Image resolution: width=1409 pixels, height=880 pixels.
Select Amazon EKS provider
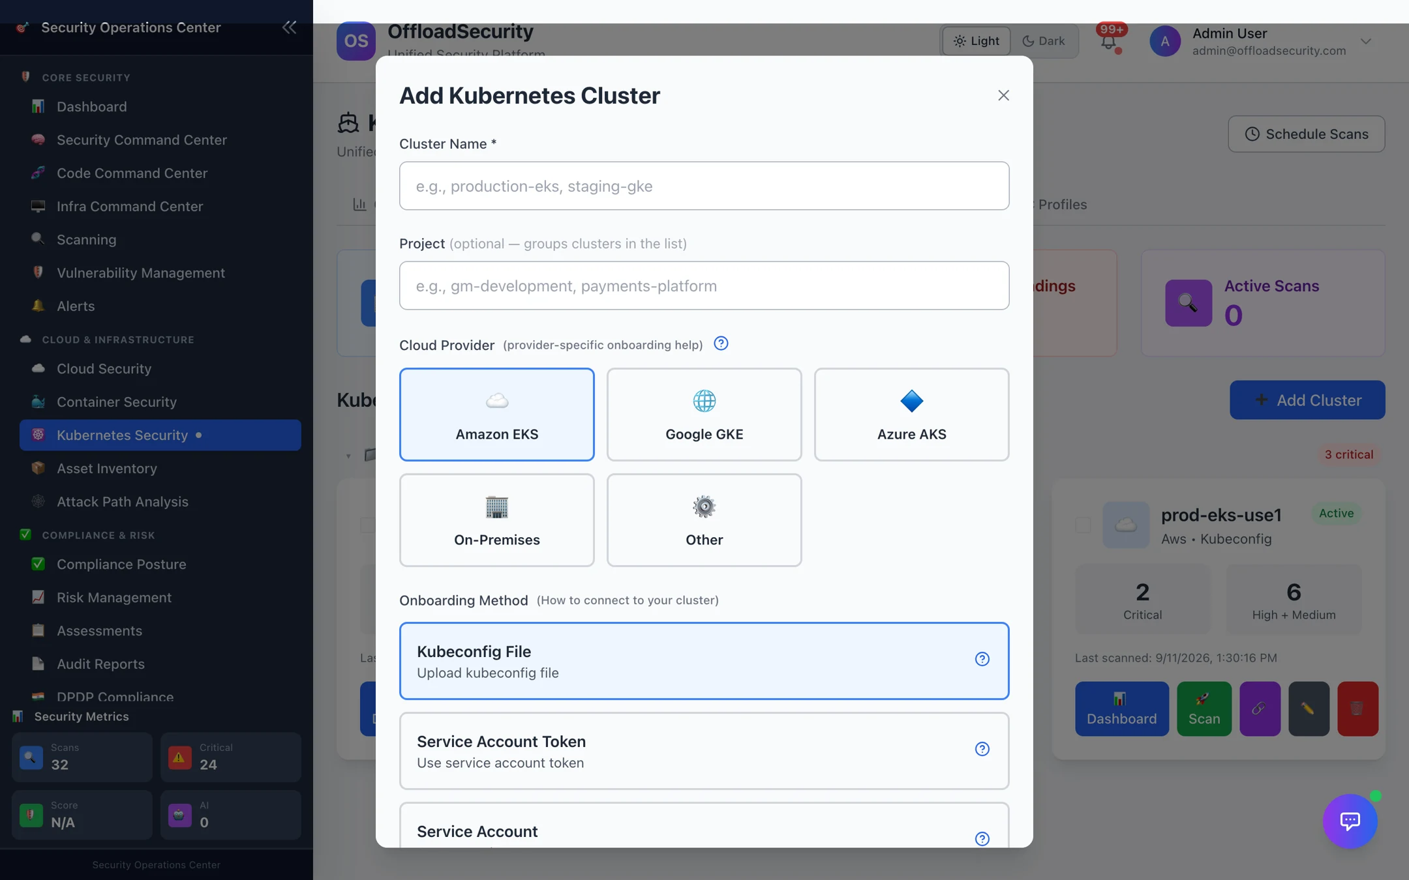(x=496, y=415)
